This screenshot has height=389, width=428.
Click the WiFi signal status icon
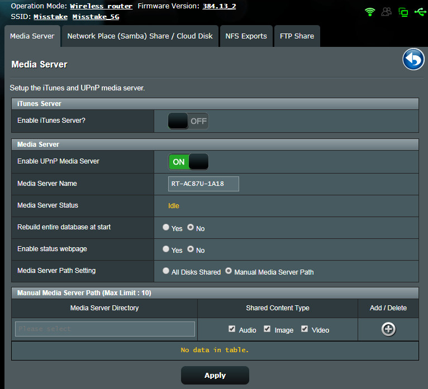click(x=369, y=12)
